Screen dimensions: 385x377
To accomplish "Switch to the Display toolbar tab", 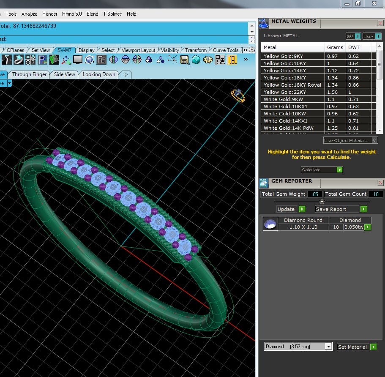I will coord(87,50).
